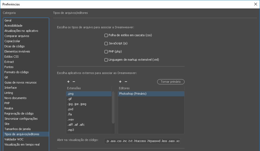Open the Git category
260x151 pixels.
[26, 77]
